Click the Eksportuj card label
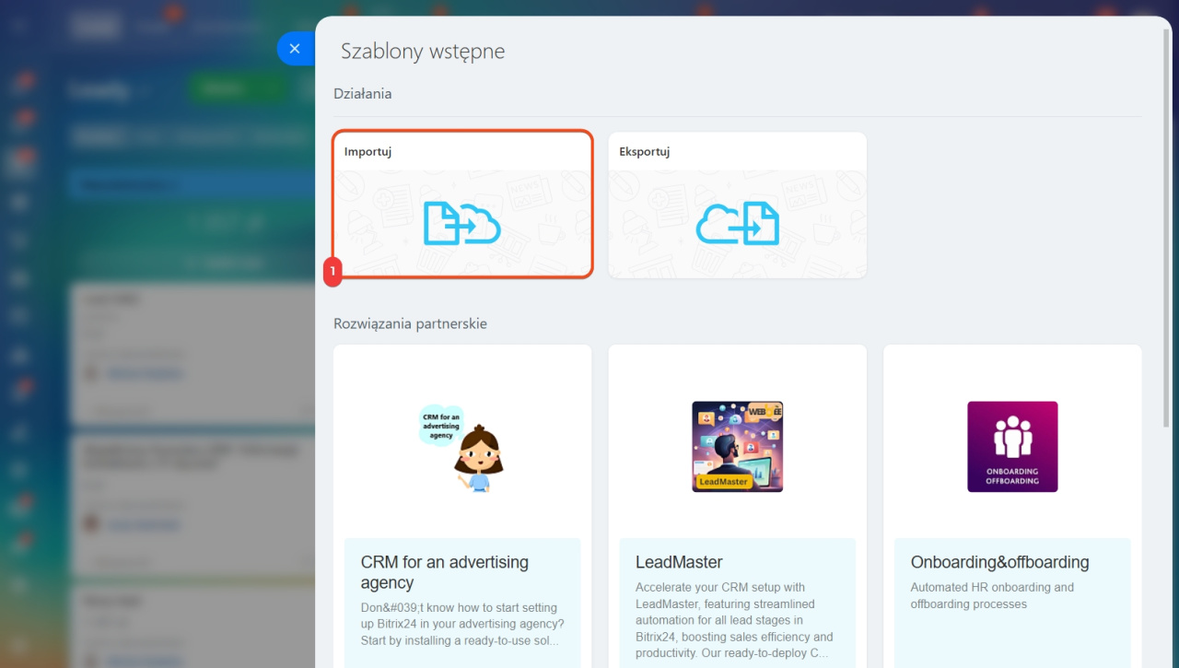Screen dimensions: 1179x668 pos(644,152)
